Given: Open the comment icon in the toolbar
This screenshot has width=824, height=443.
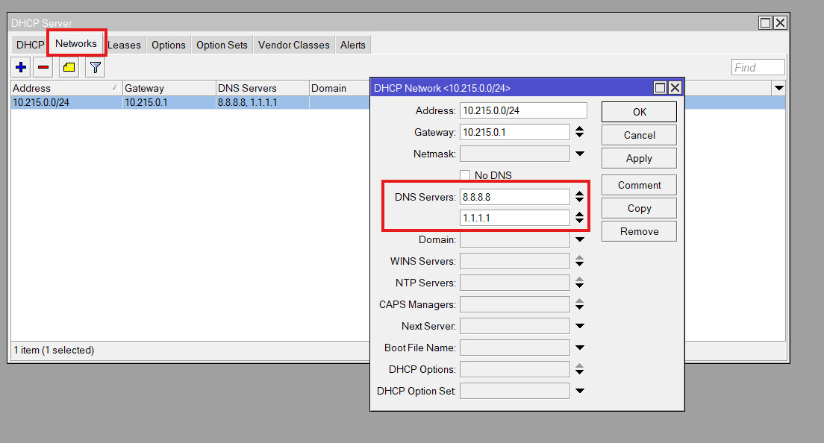Looking at the screenshot, I should tap(68, 67).
